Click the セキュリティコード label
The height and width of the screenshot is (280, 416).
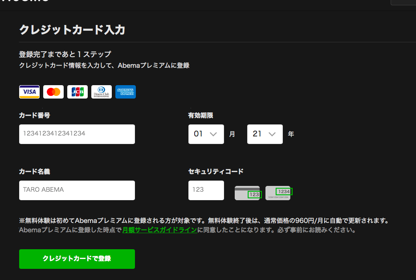[216, 171]
